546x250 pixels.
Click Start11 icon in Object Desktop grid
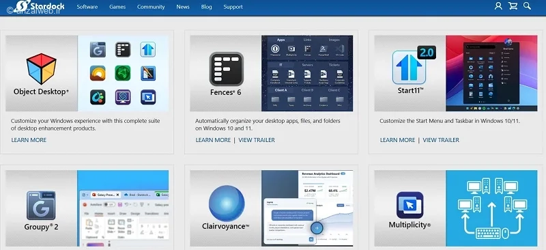point(148,49)
